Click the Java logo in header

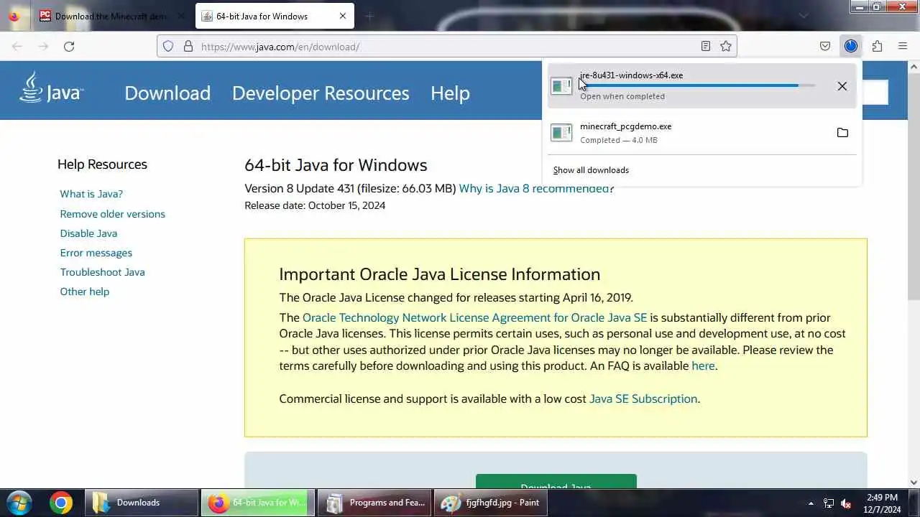click(x=51, y=88)
